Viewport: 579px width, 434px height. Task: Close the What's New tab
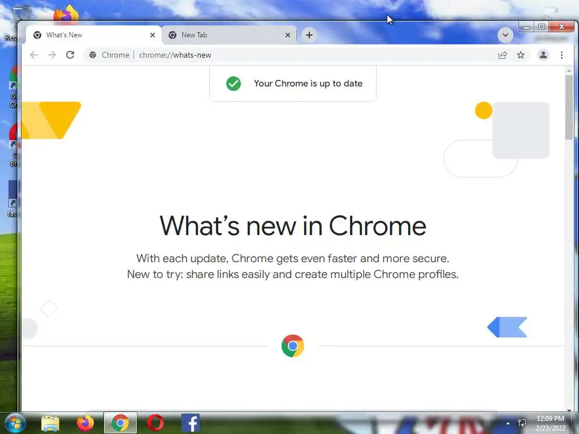pyautogui.click(x=153, y=35)
